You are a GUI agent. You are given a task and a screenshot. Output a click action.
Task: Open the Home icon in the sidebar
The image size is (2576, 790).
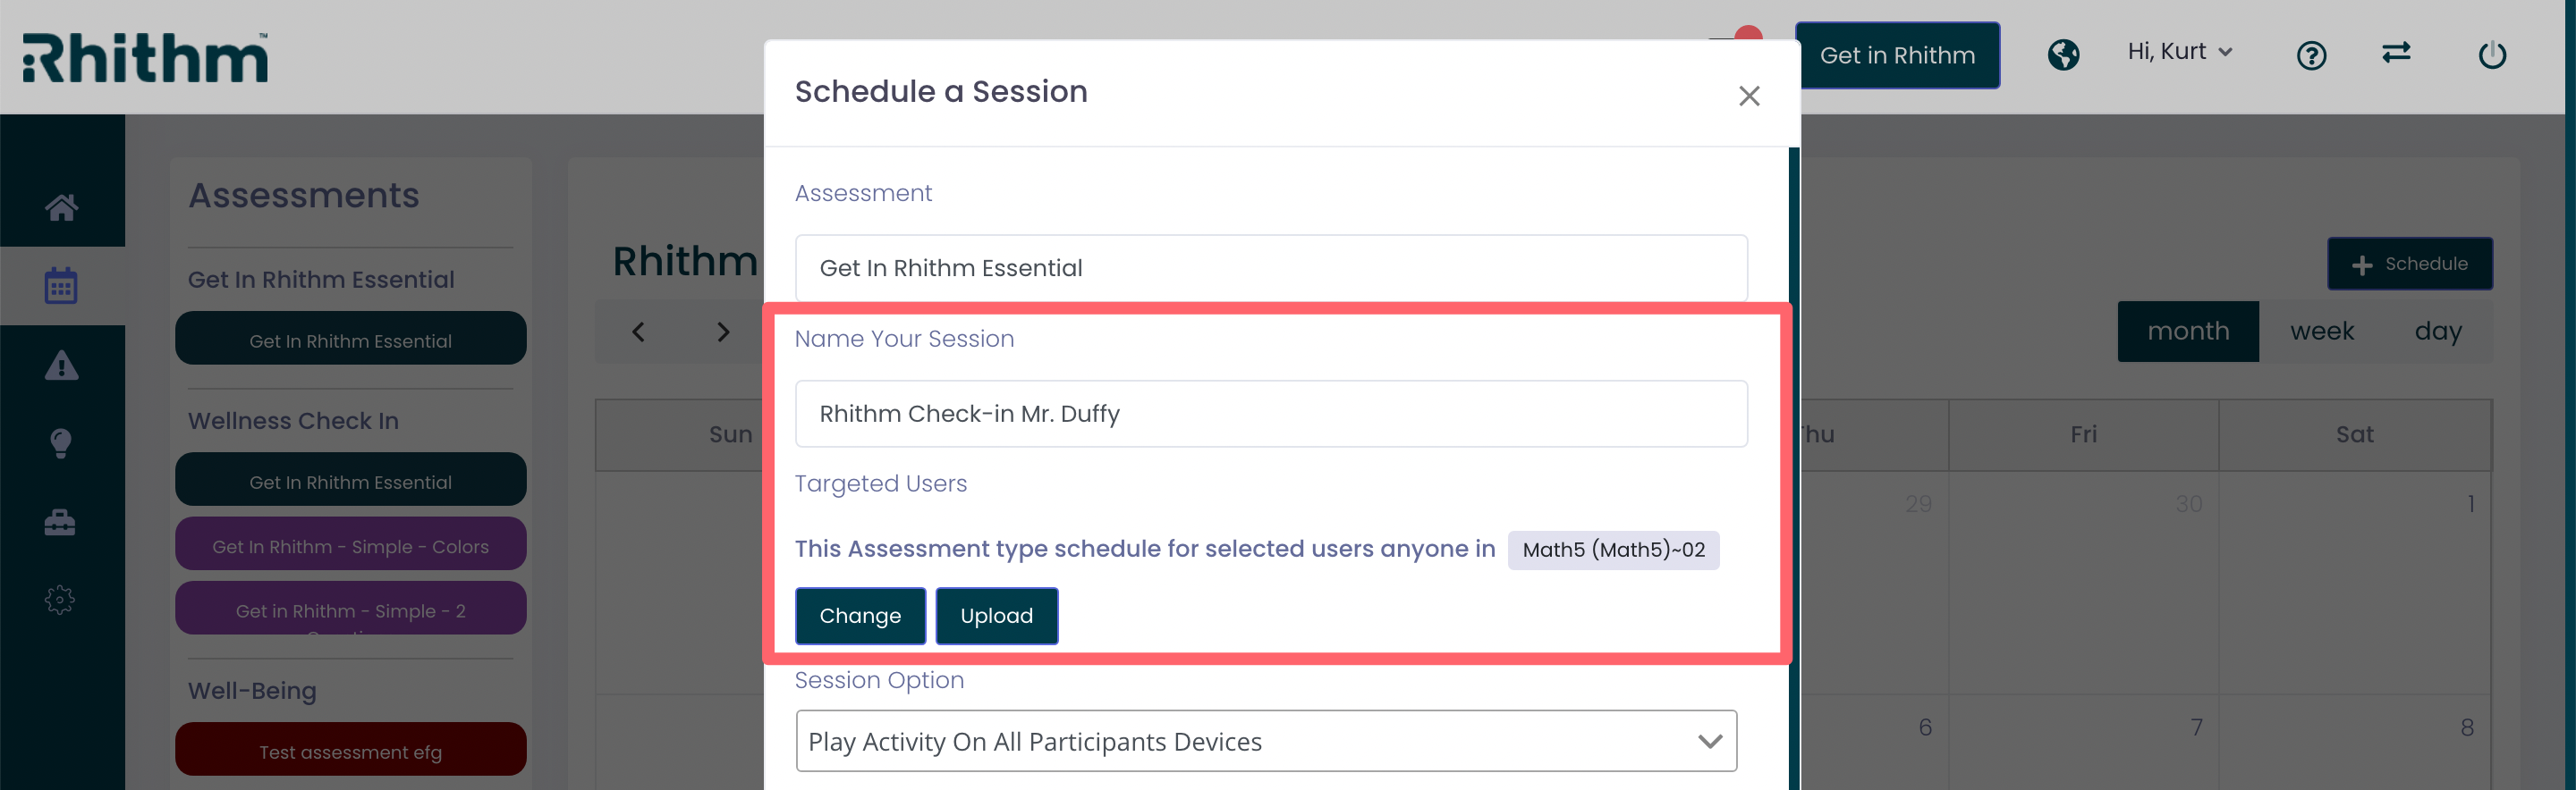pyautogui.click(x=61, y=206)
